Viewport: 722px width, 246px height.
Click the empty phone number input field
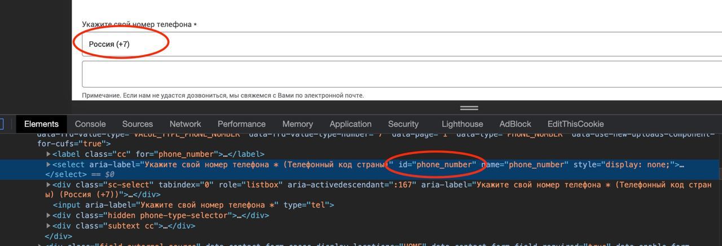pos(402,74)
